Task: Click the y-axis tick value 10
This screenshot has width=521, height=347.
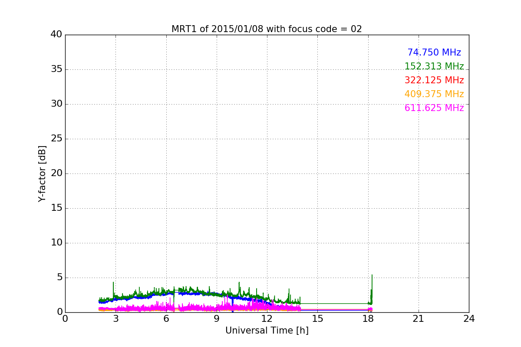Action: (56, 243)
